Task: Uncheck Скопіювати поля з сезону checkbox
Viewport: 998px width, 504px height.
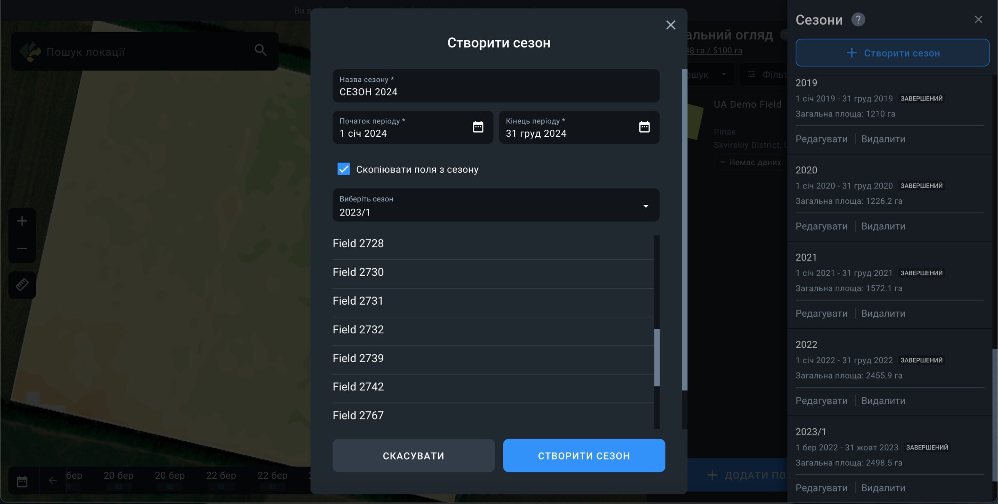Action: (343, 169)
